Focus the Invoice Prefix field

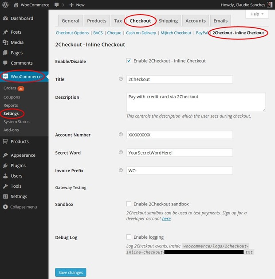[180, 170]
